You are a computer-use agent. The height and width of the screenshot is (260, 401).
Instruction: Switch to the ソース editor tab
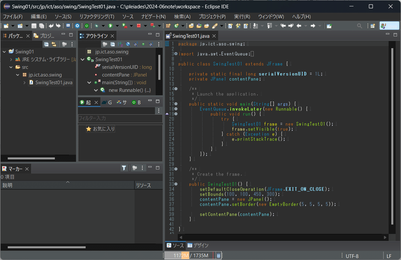[x=175, y=245]
